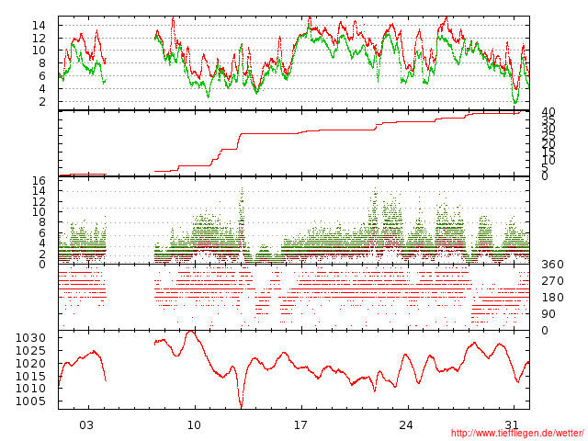Click date label 10 on bottom axis

[x=194, y=425]
